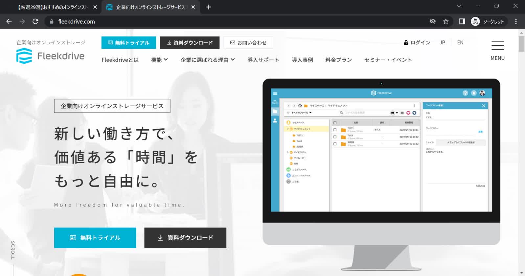The width and height of the screenshot is (525, 276).
Task: Open the 料金プラン nav item
Action: [x=338, y=60]
